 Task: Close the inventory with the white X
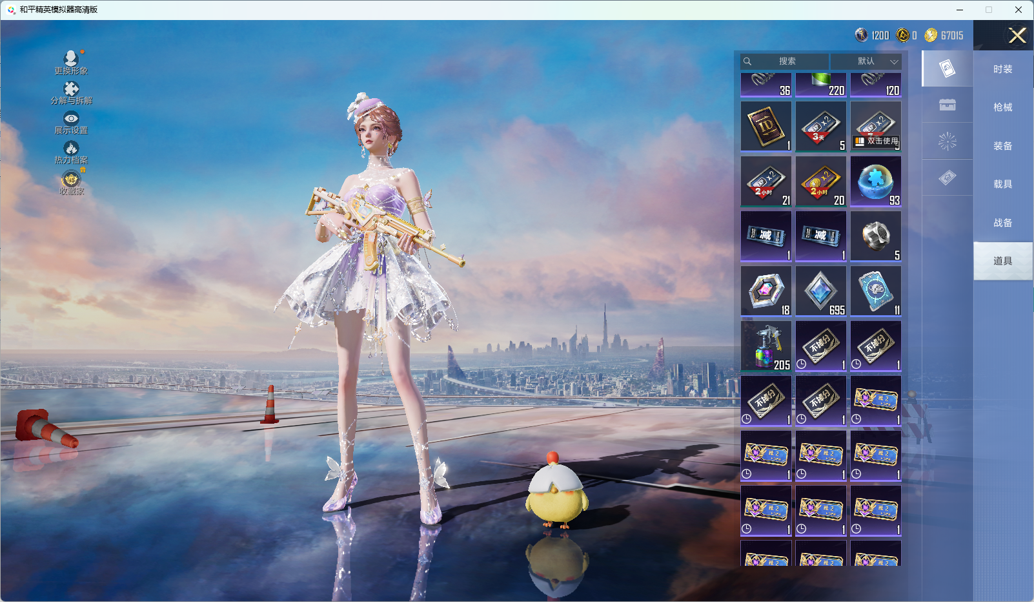[x=1017, y=36]
